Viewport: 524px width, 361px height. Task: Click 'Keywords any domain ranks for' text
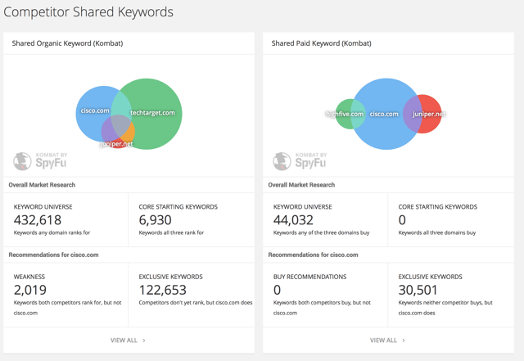[52, 232]
